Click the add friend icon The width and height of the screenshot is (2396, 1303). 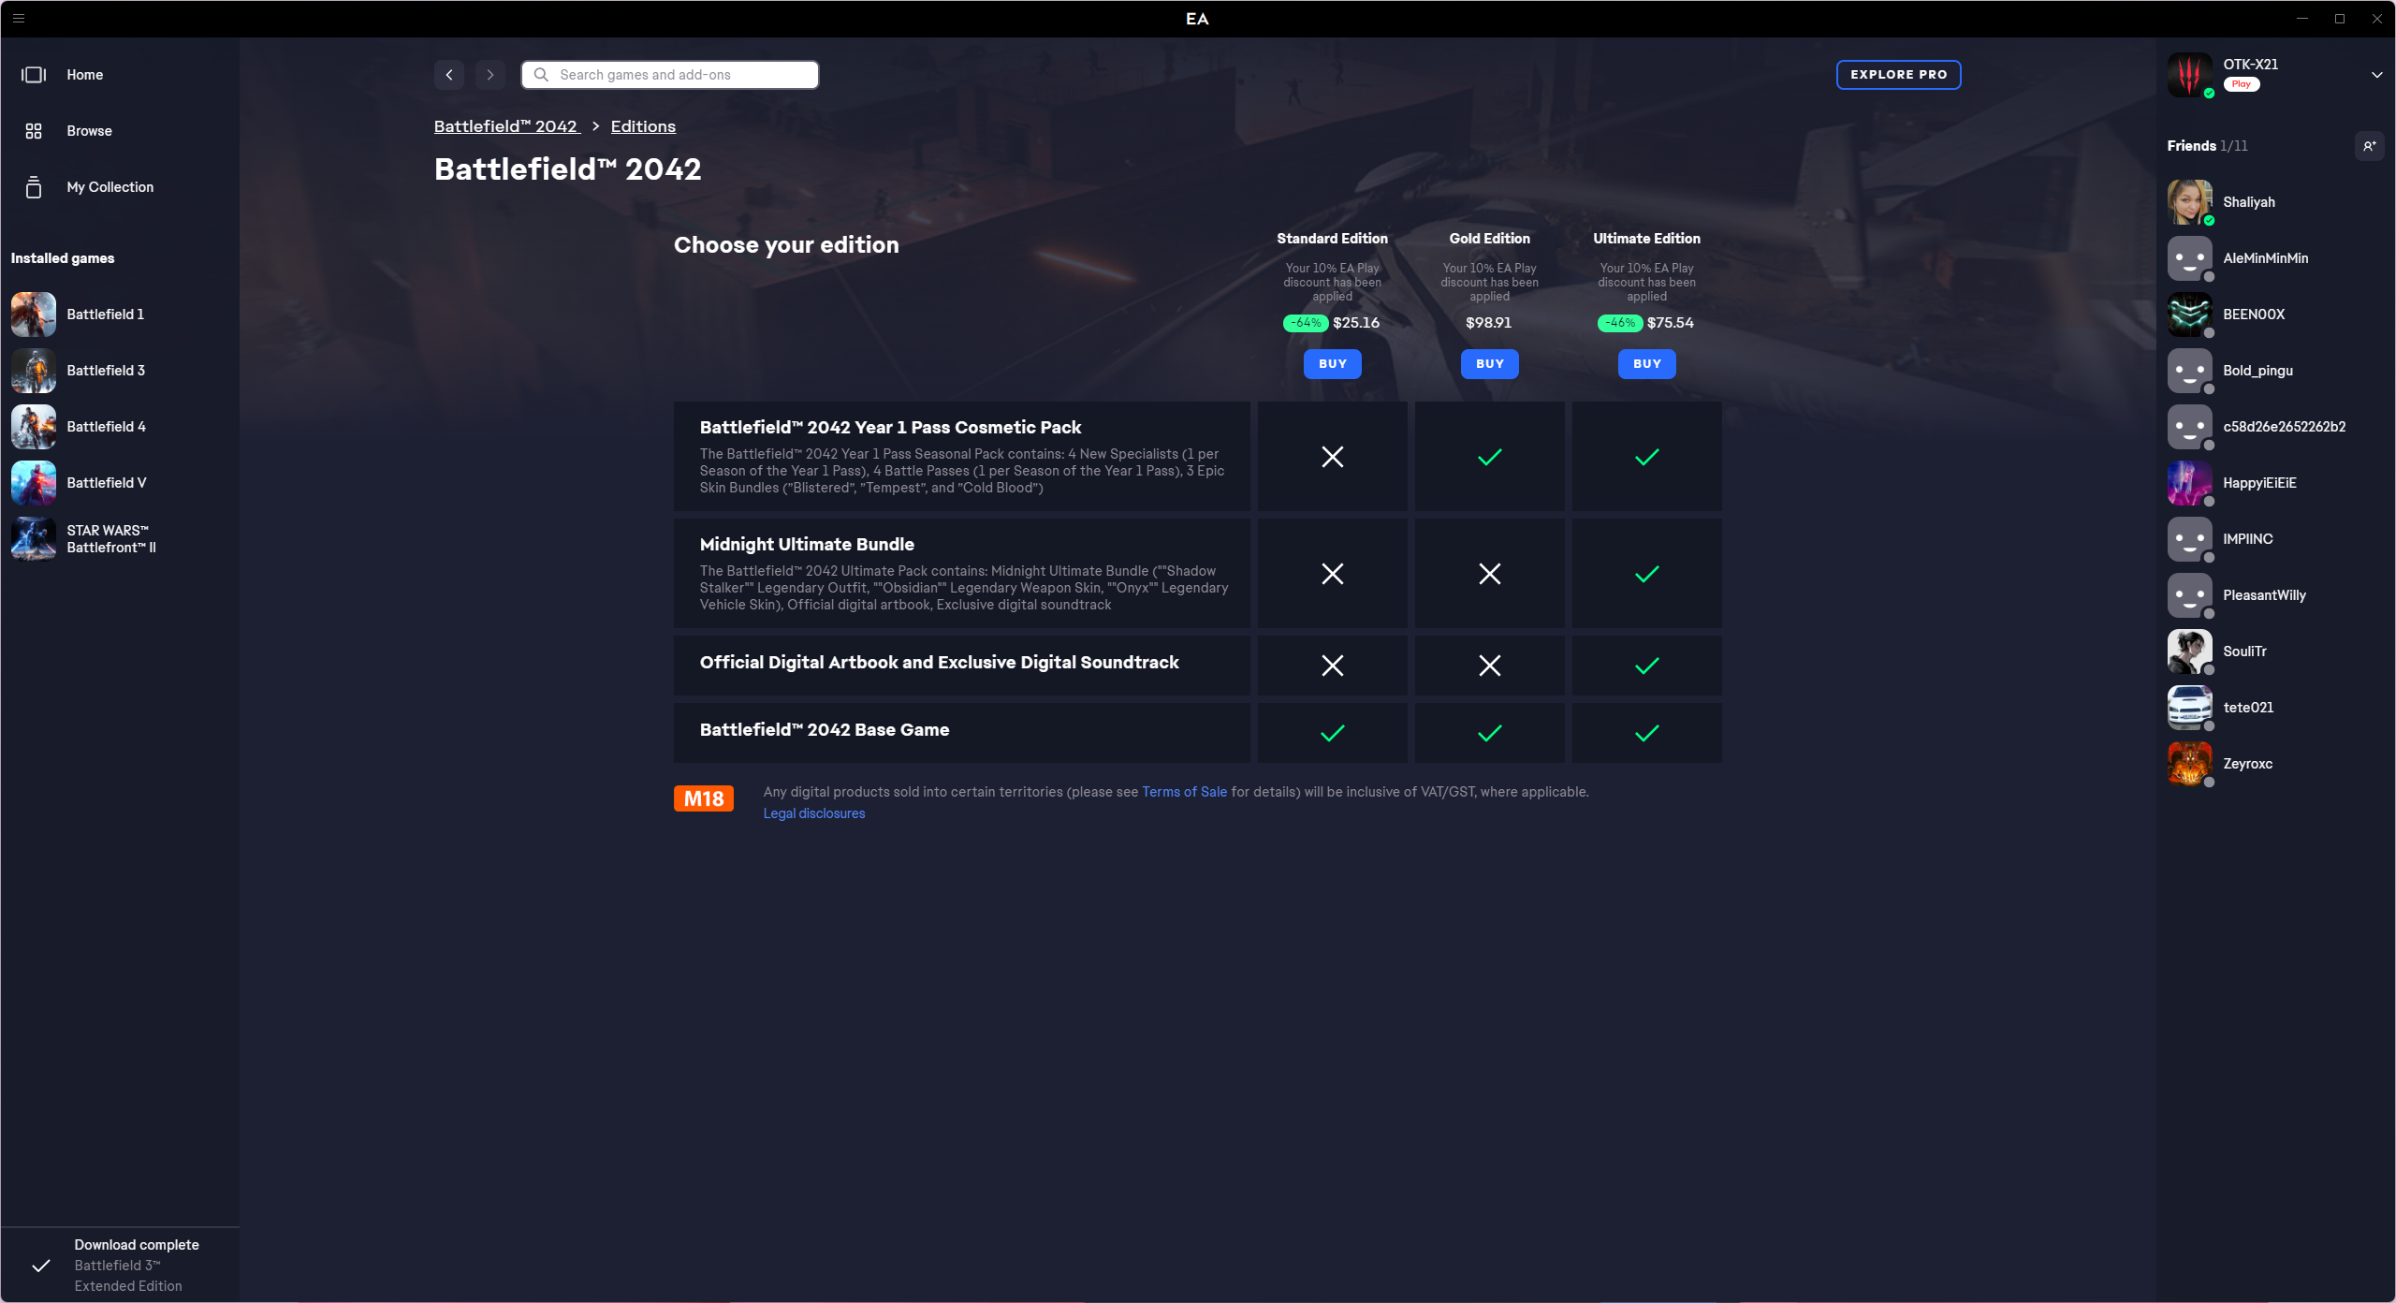point(2369,146)
